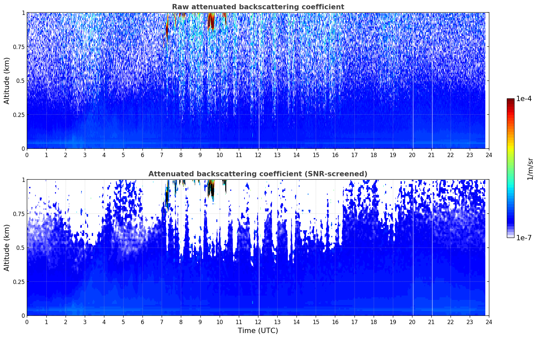
Task: Click the colorbar maximum value '1e-4'
Action: (x=524, y=99)
